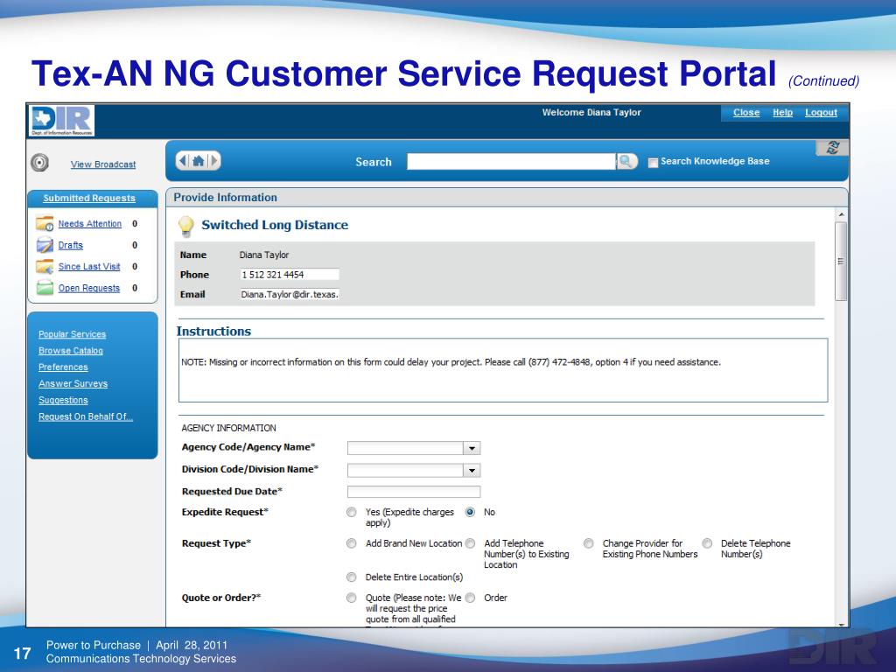Open Agency Code/Agency Name dropdown

(x=472, y=448)
